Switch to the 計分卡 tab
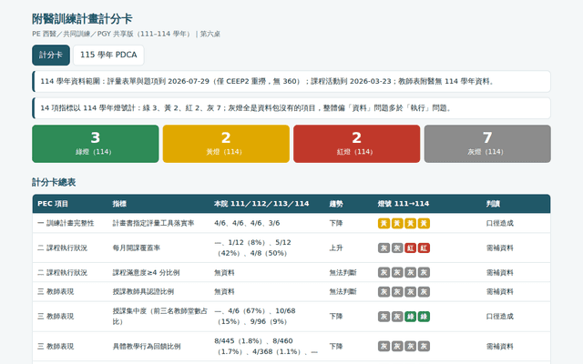The width and height of the screenshot is (583, 364). tap(51, 55)
